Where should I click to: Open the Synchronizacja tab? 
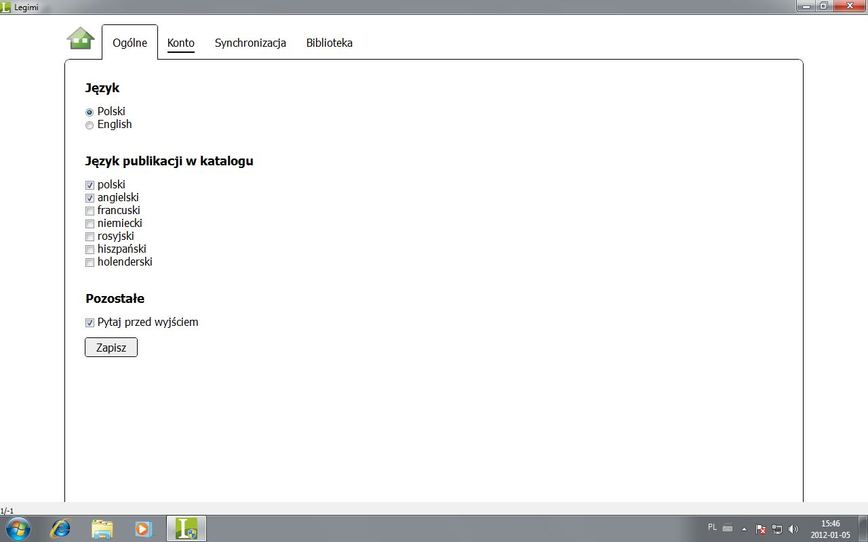250,43
